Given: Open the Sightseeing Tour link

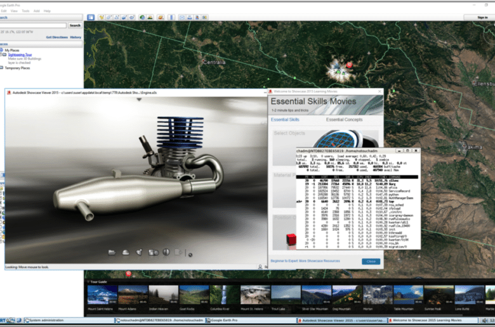Looking at the screenshot, I should click(x=20, y=54).
